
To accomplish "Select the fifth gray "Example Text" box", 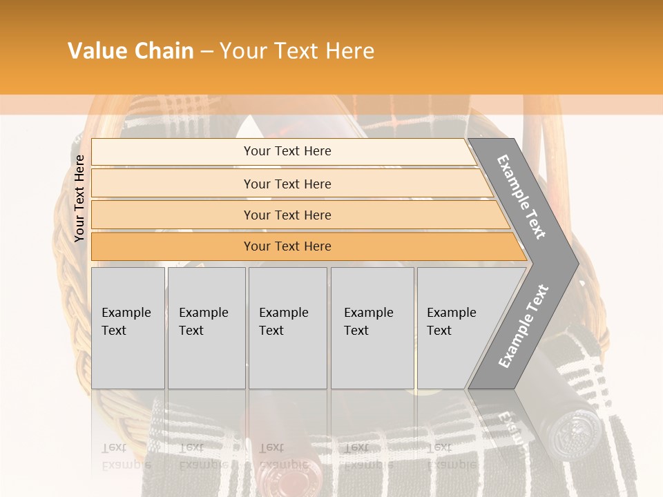I will pos(457,327).
